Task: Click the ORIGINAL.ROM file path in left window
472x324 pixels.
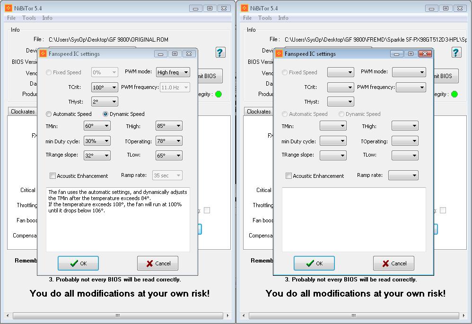Action: [109, 39]
